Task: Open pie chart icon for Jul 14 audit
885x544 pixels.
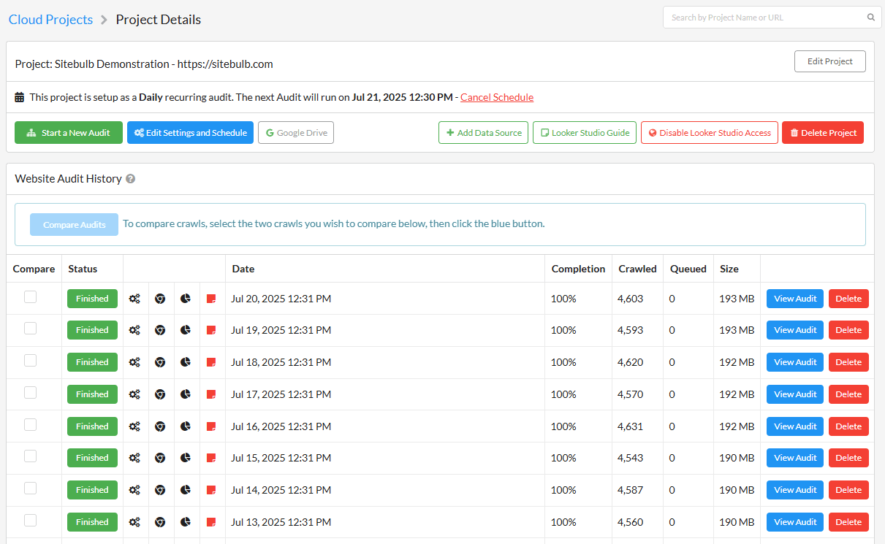Action: click(x=186, y=490)
